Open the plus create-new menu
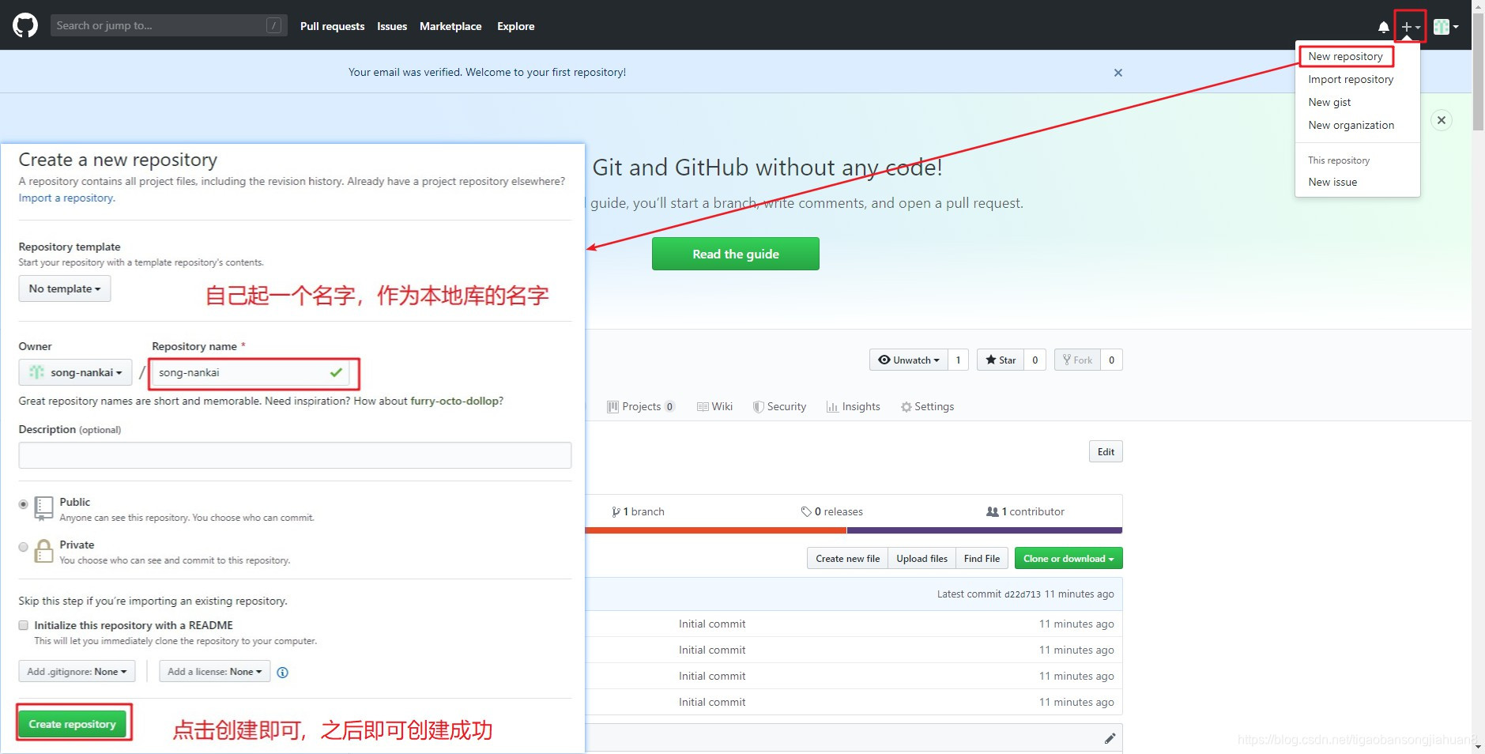Screen dimensions: 1485x754 [x=1410, y=27]
